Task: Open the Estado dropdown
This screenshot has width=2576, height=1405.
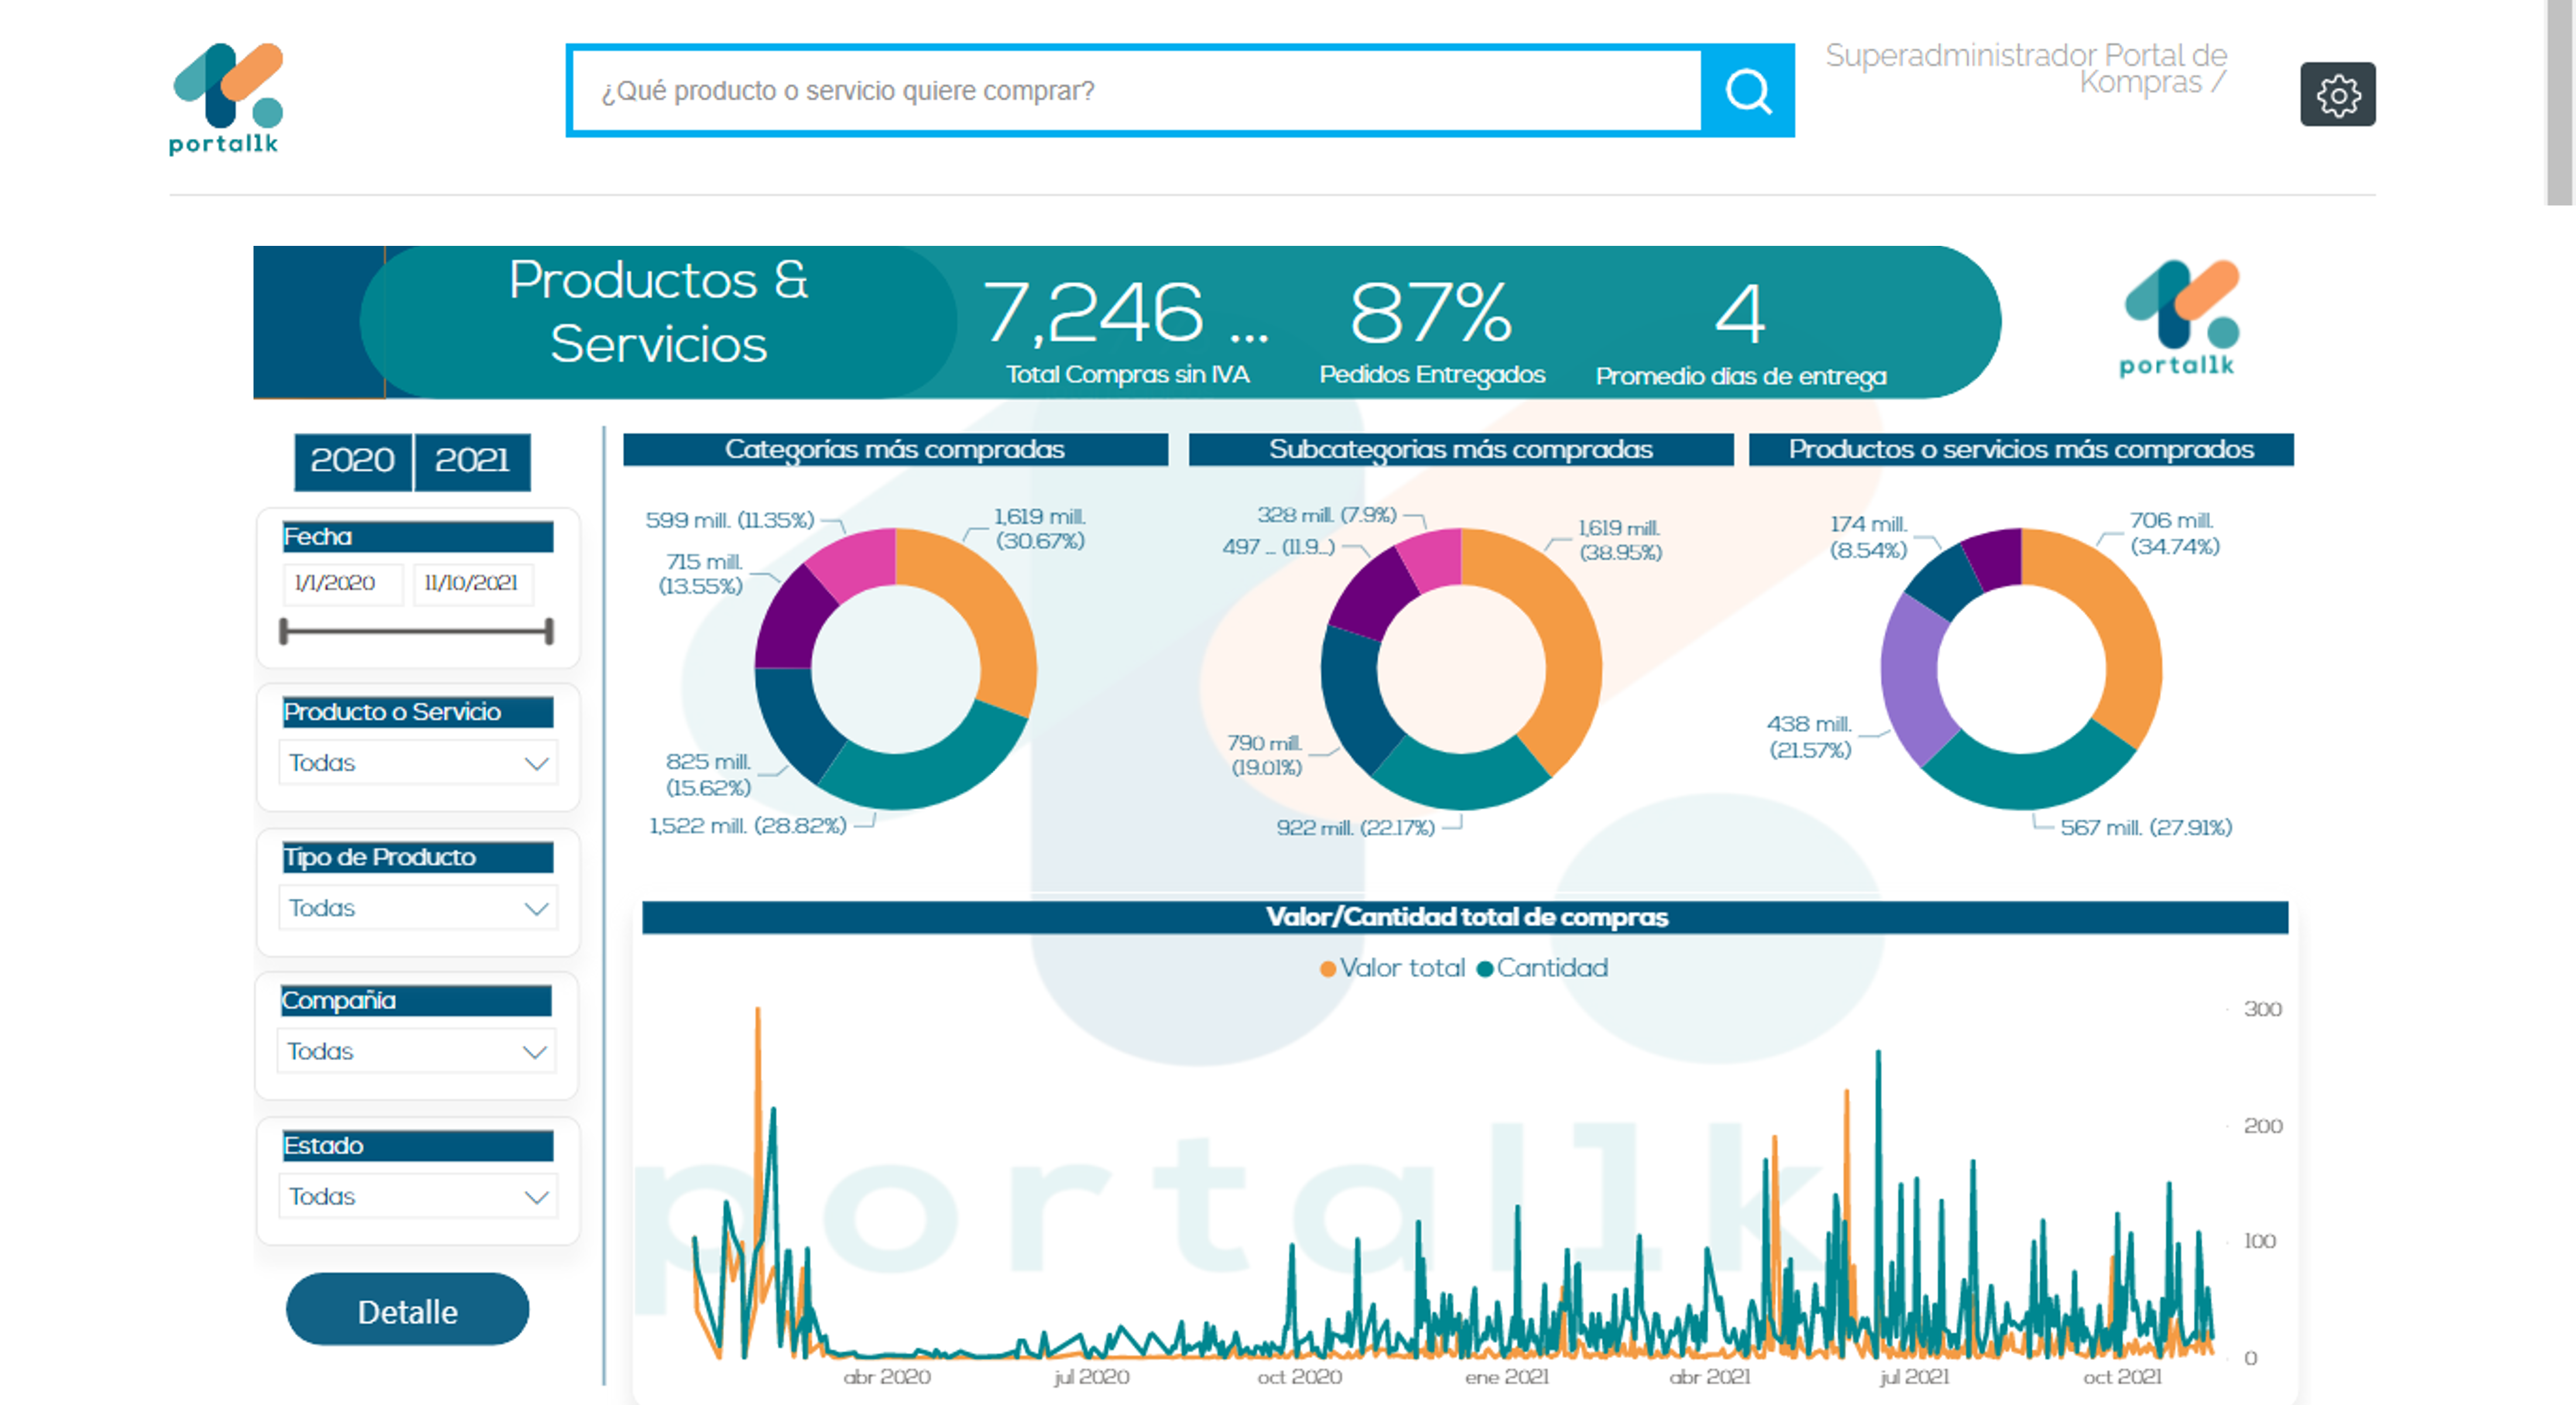Action: (418, 1196)
